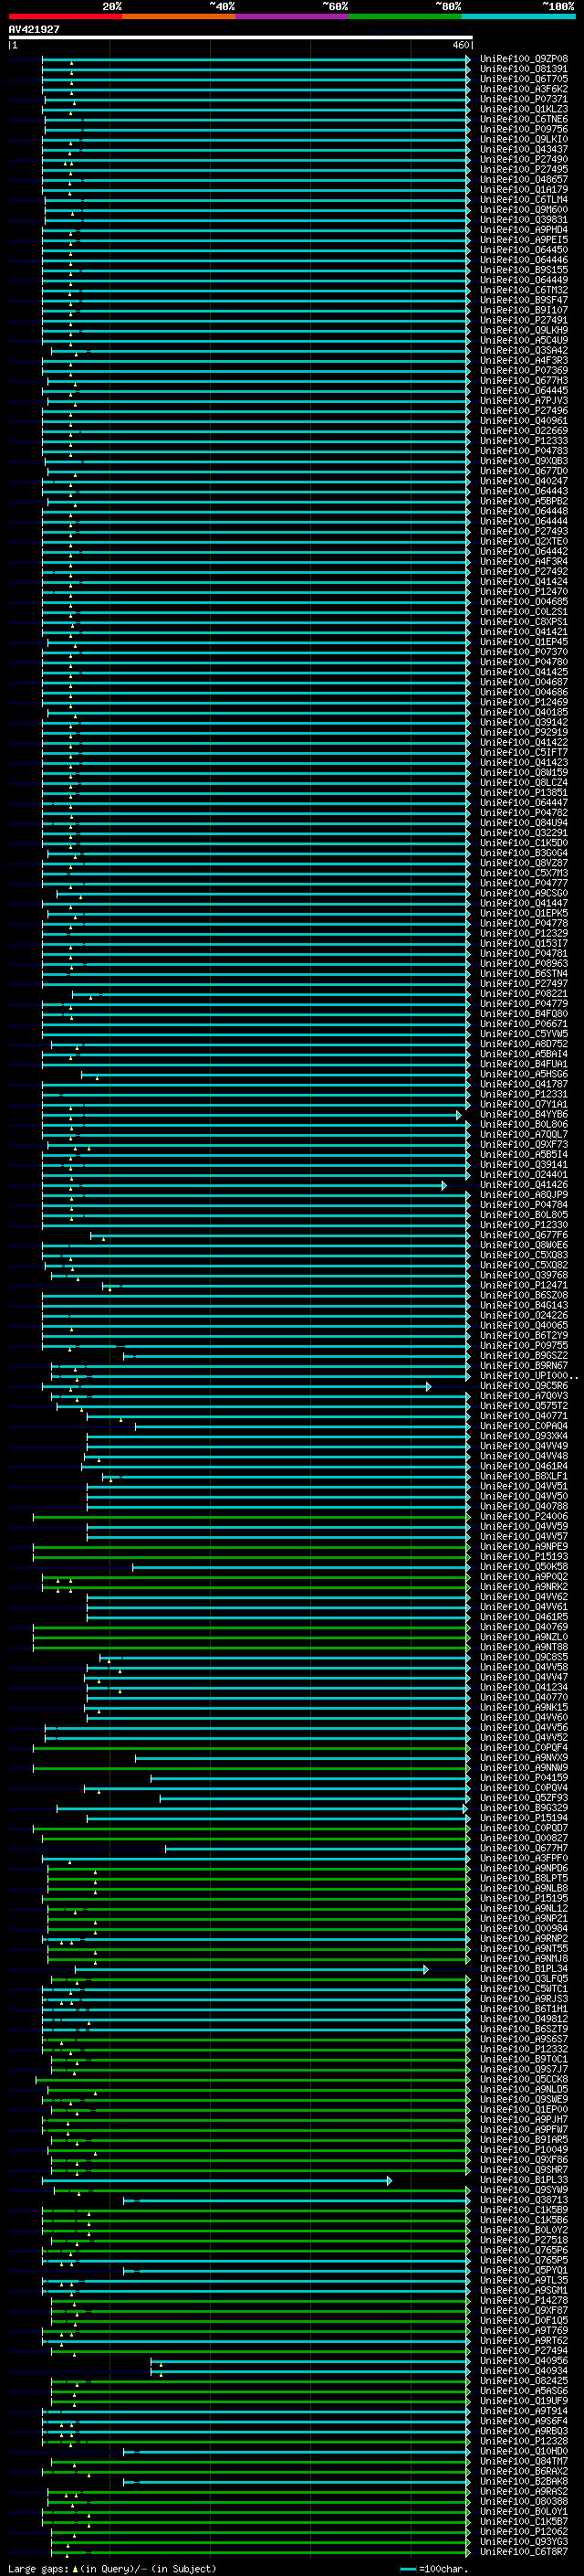Click the purple ~60% identity color band
The width and height of the screenshot is (584, 2576).
pos(291,16)
